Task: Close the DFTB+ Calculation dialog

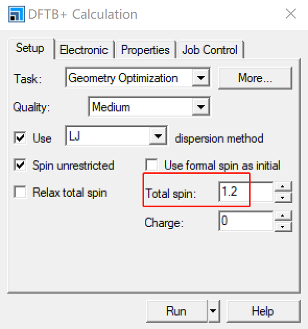Action: 291,14
